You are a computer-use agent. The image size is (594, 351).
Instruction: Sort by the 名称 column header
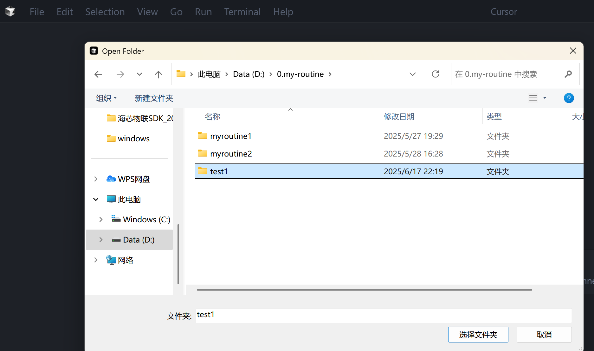[x=213, y=117]
